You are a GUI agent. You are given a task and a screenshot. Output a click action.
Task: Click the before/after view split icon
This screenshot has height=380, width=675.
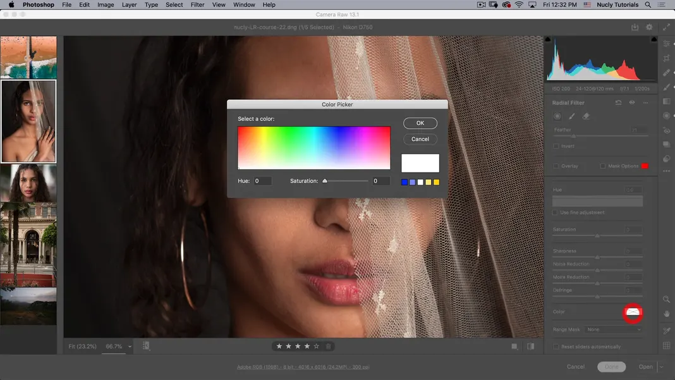[531, 346]
